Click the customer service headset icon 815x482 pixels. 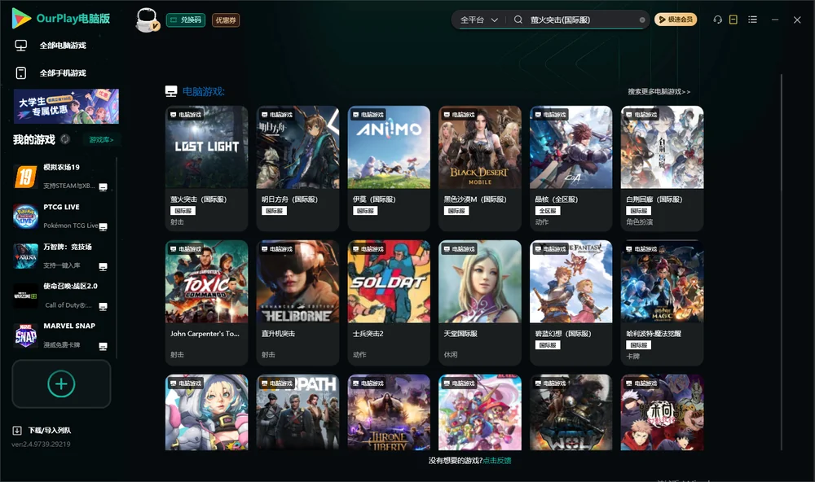pos(717,20)
